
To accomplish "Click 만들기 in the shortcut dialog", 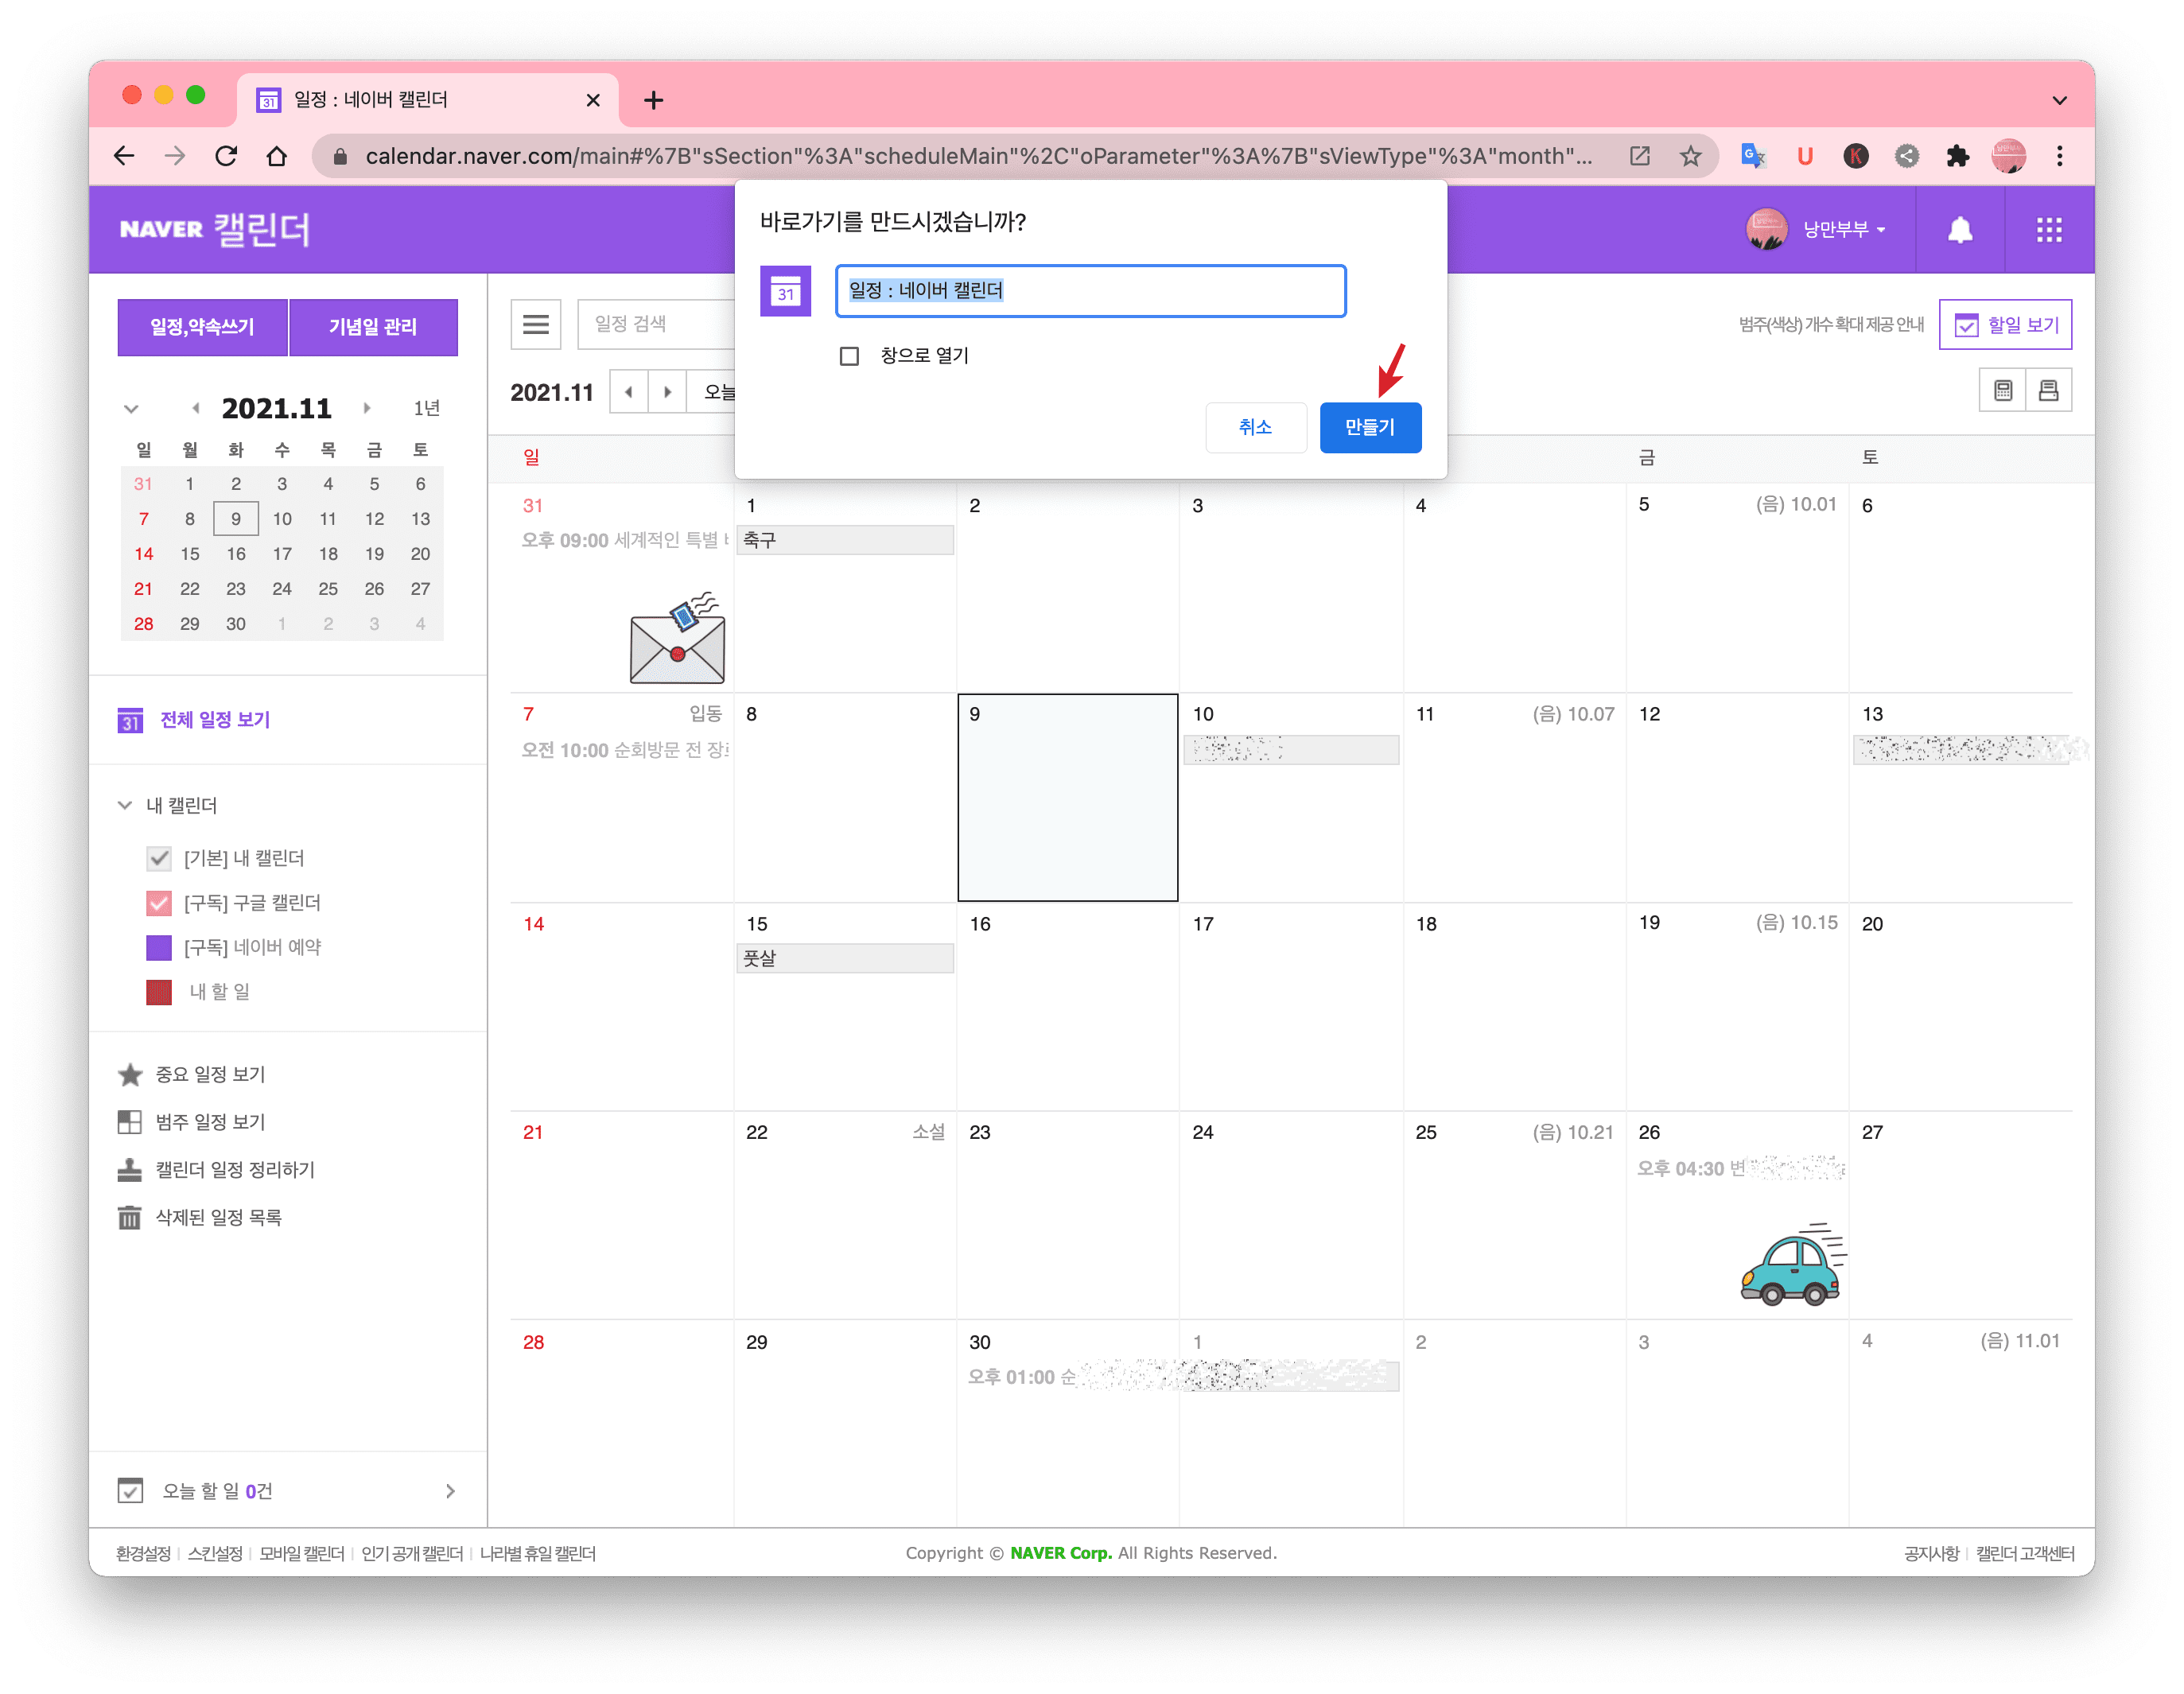I will point(1370,427).
